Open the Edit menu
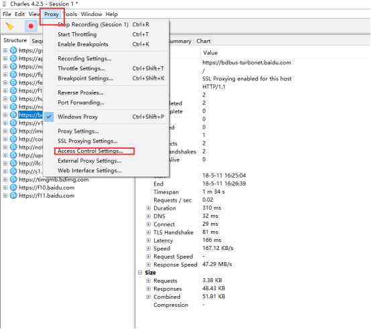 19,14
